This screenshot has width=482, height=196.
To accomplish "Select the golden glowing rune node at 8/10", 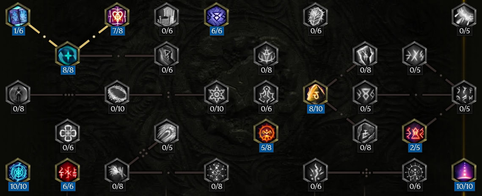I will pyautogui.click(x=315, y=93).
